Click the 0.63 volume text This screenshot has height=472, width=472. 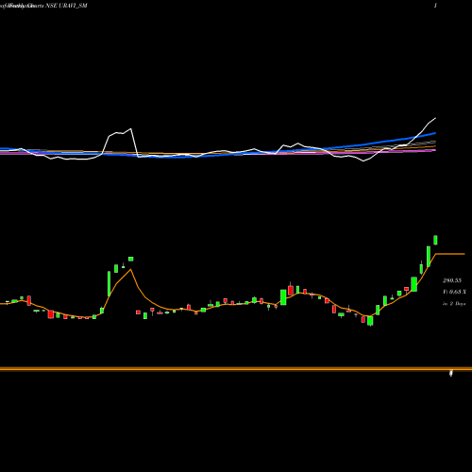(454, 292)
